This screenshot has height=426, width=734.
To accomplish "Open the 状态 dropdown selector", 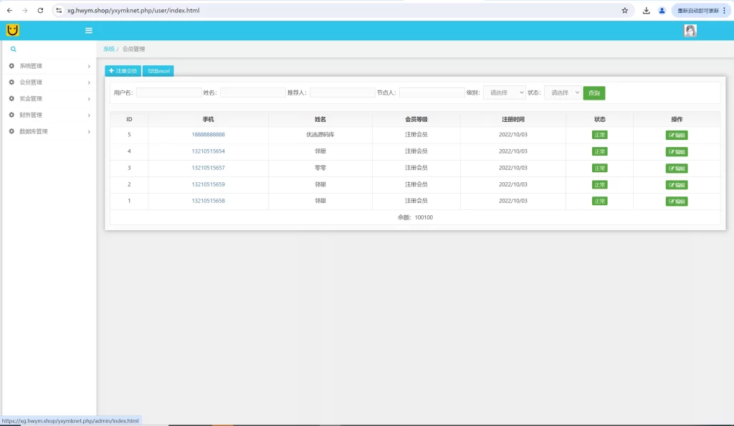I will [563, 93].
